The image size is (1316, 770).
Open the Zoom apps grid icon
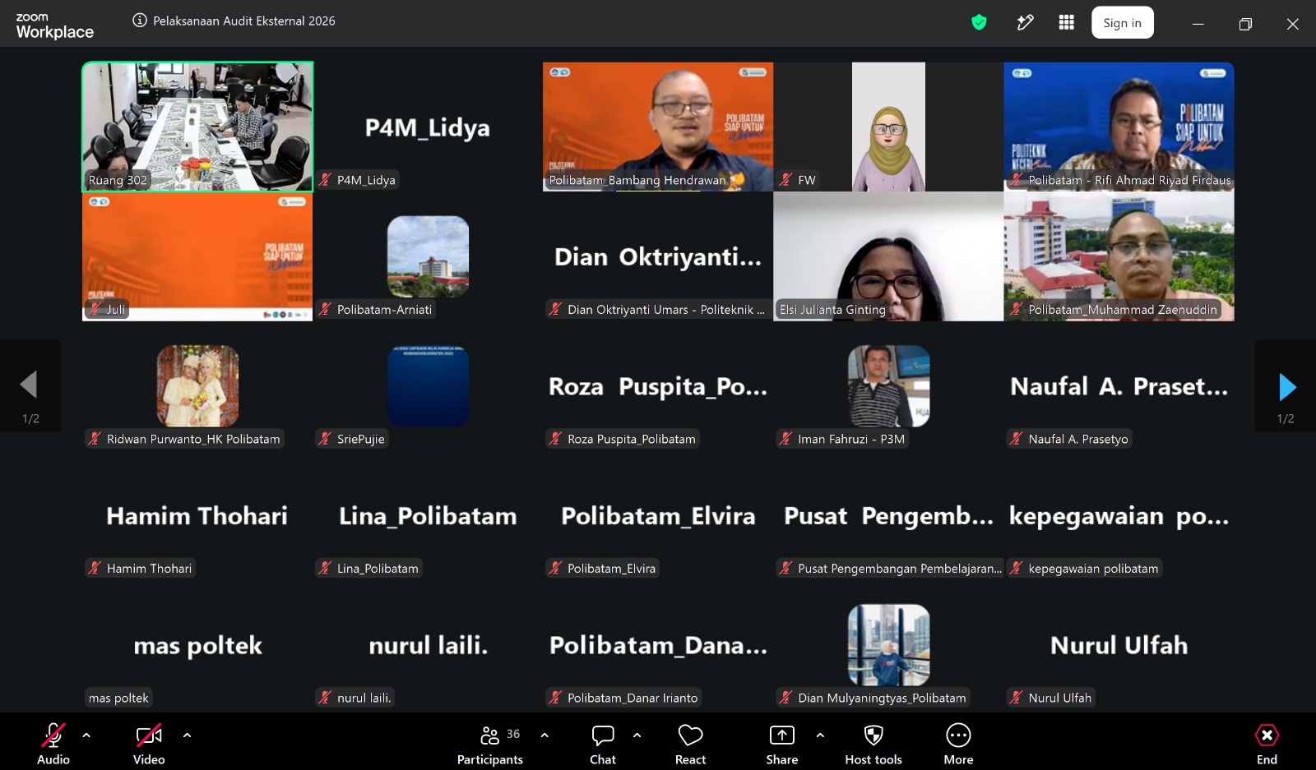click(x=1066, y=23)
